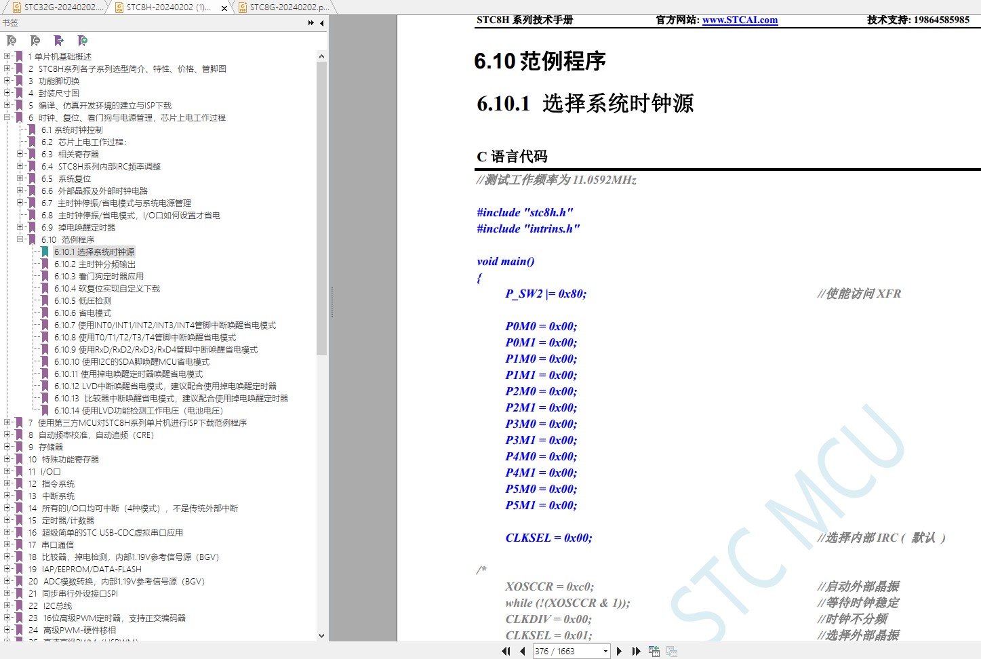Viewport: 981px width, 659px height.
Task: Click PDF icon on STC8G-20240202 tab
Action: [x=243, y=7]
